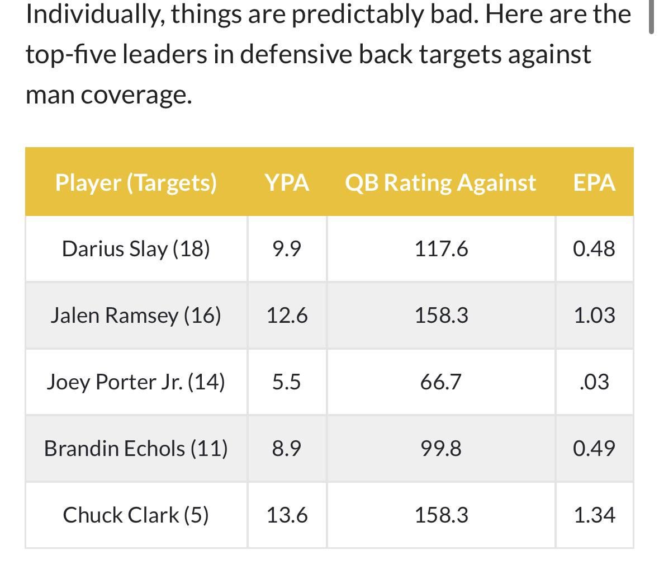Click the Player (Targets) column header
The width and height of the screenshot is (659, 583).
click(136, 182)
